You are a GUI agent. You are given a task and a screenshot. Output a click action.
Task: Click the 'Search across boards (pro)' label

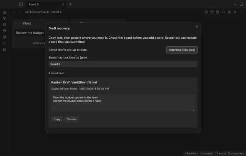pos(68,58)
